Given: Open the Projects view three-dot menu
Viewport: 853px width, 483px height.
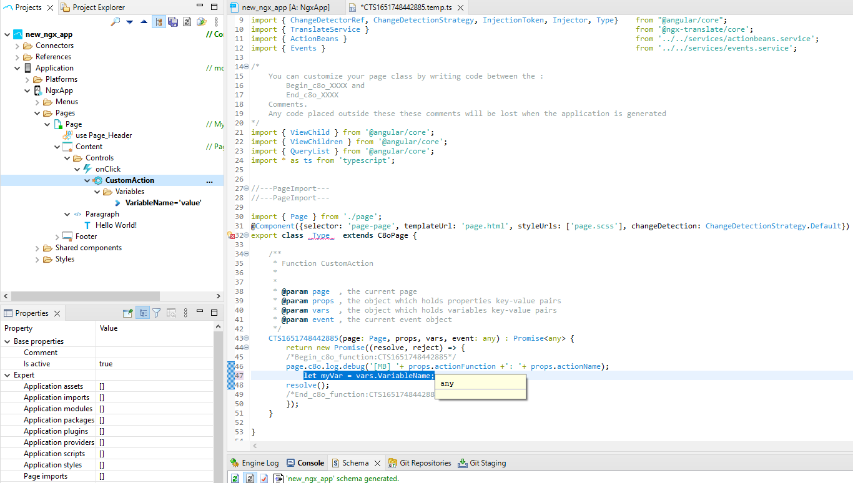Looking at the screenshot, I should click(x=216, y=22).
